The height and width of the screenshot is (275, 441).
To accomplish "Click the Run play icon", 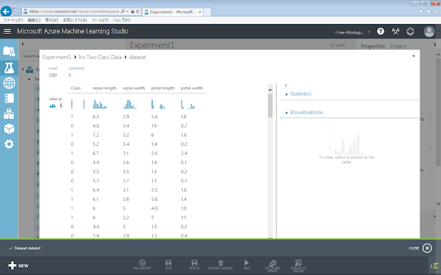I will coord(247,264).
